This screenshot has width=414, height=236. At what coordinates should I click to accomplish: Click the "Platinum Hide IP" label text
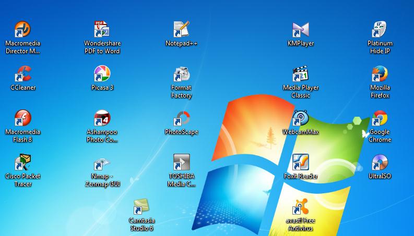click(380, 47)
